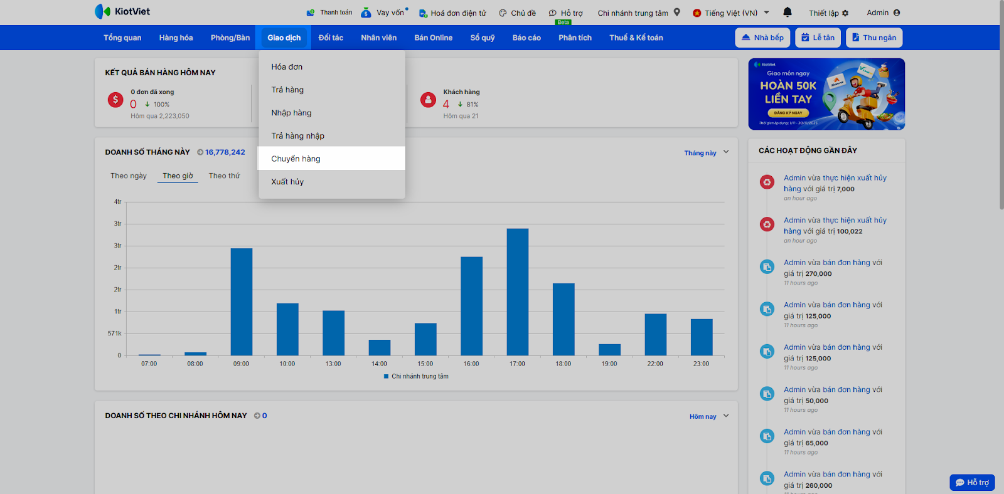Open the Thu ngân cashier screen
The image size is (1004, 494).
click(x=874, y=38)
